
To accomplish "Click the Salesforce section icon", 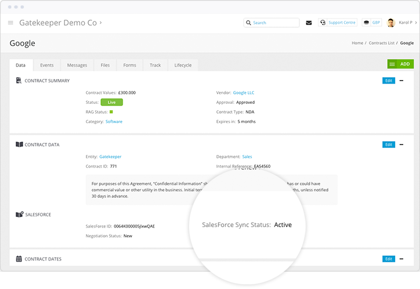I will coord(20,214).
